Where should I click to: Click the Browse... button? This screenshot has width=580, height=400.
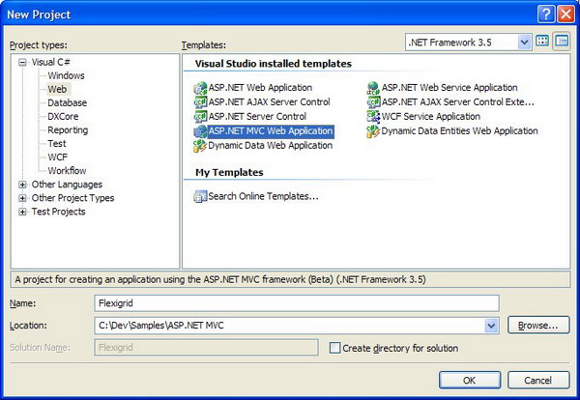(538, 326)
